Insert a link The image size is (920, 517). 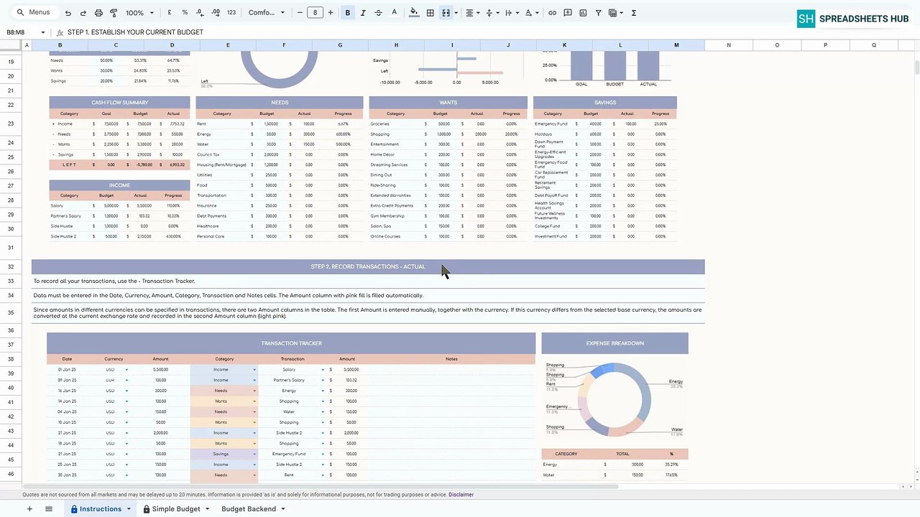[x=552, y=13]
